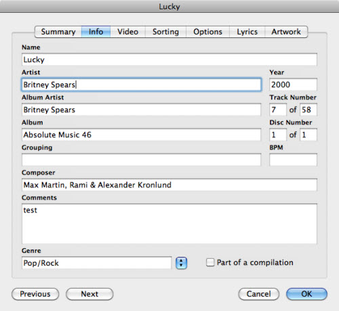Screen dimensions: 339x311
Task: Confirm changes with OK
Action: [x=306, y=294]
